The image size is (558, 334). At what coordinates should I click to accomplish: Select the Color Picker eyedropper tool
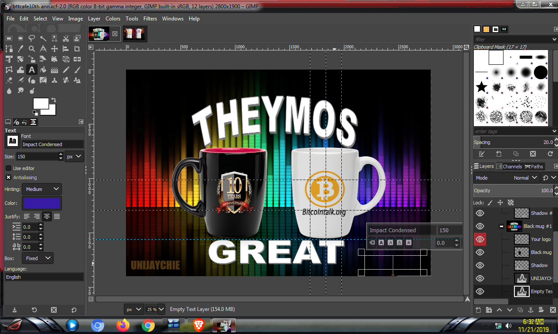(20, 49)
